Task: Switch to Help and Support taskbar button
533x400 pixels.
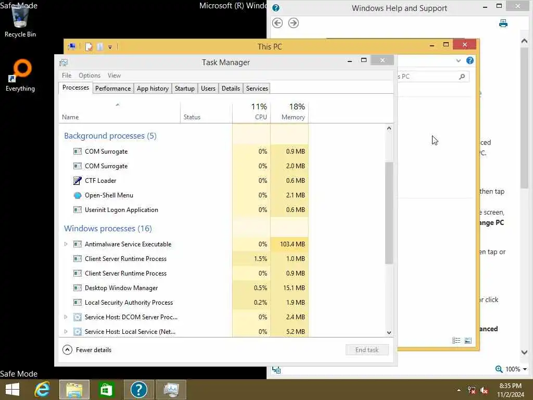Action: point(138,390)
